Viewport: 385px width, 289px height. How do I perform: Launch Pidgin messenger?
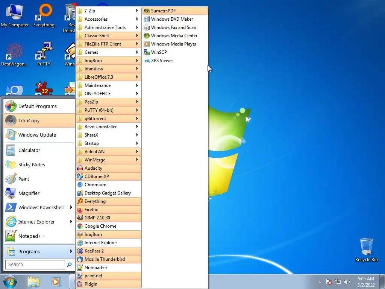tap(109, 284)
